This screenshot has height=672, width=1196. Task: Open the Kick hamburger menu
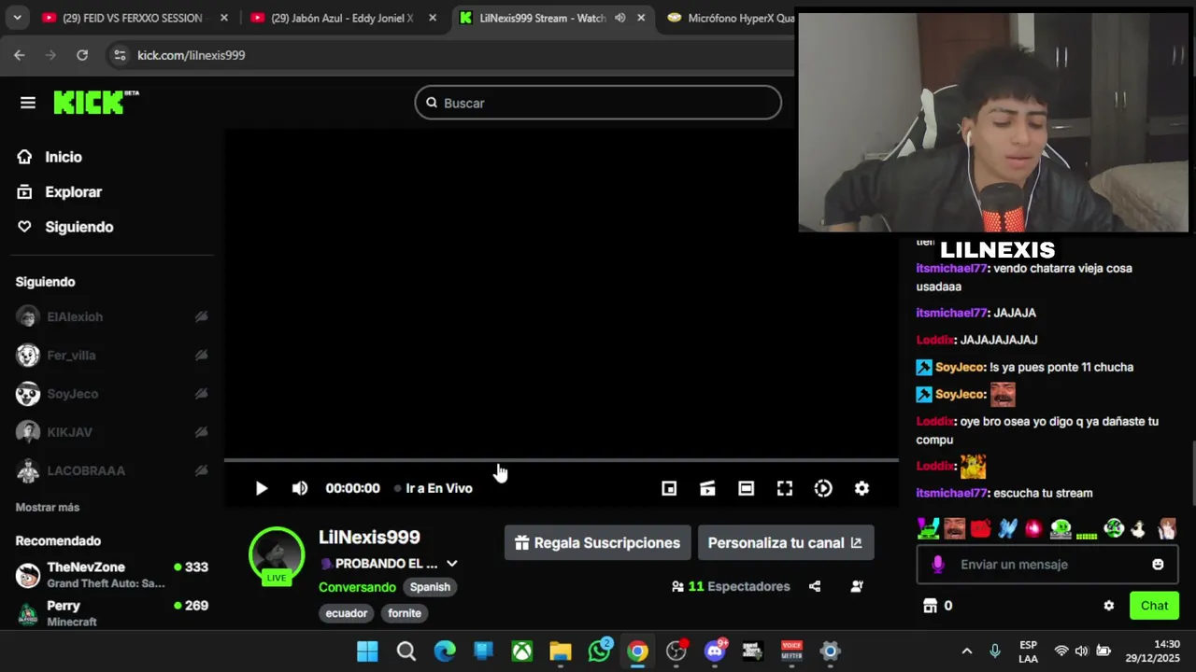click(x=28, y=103)
